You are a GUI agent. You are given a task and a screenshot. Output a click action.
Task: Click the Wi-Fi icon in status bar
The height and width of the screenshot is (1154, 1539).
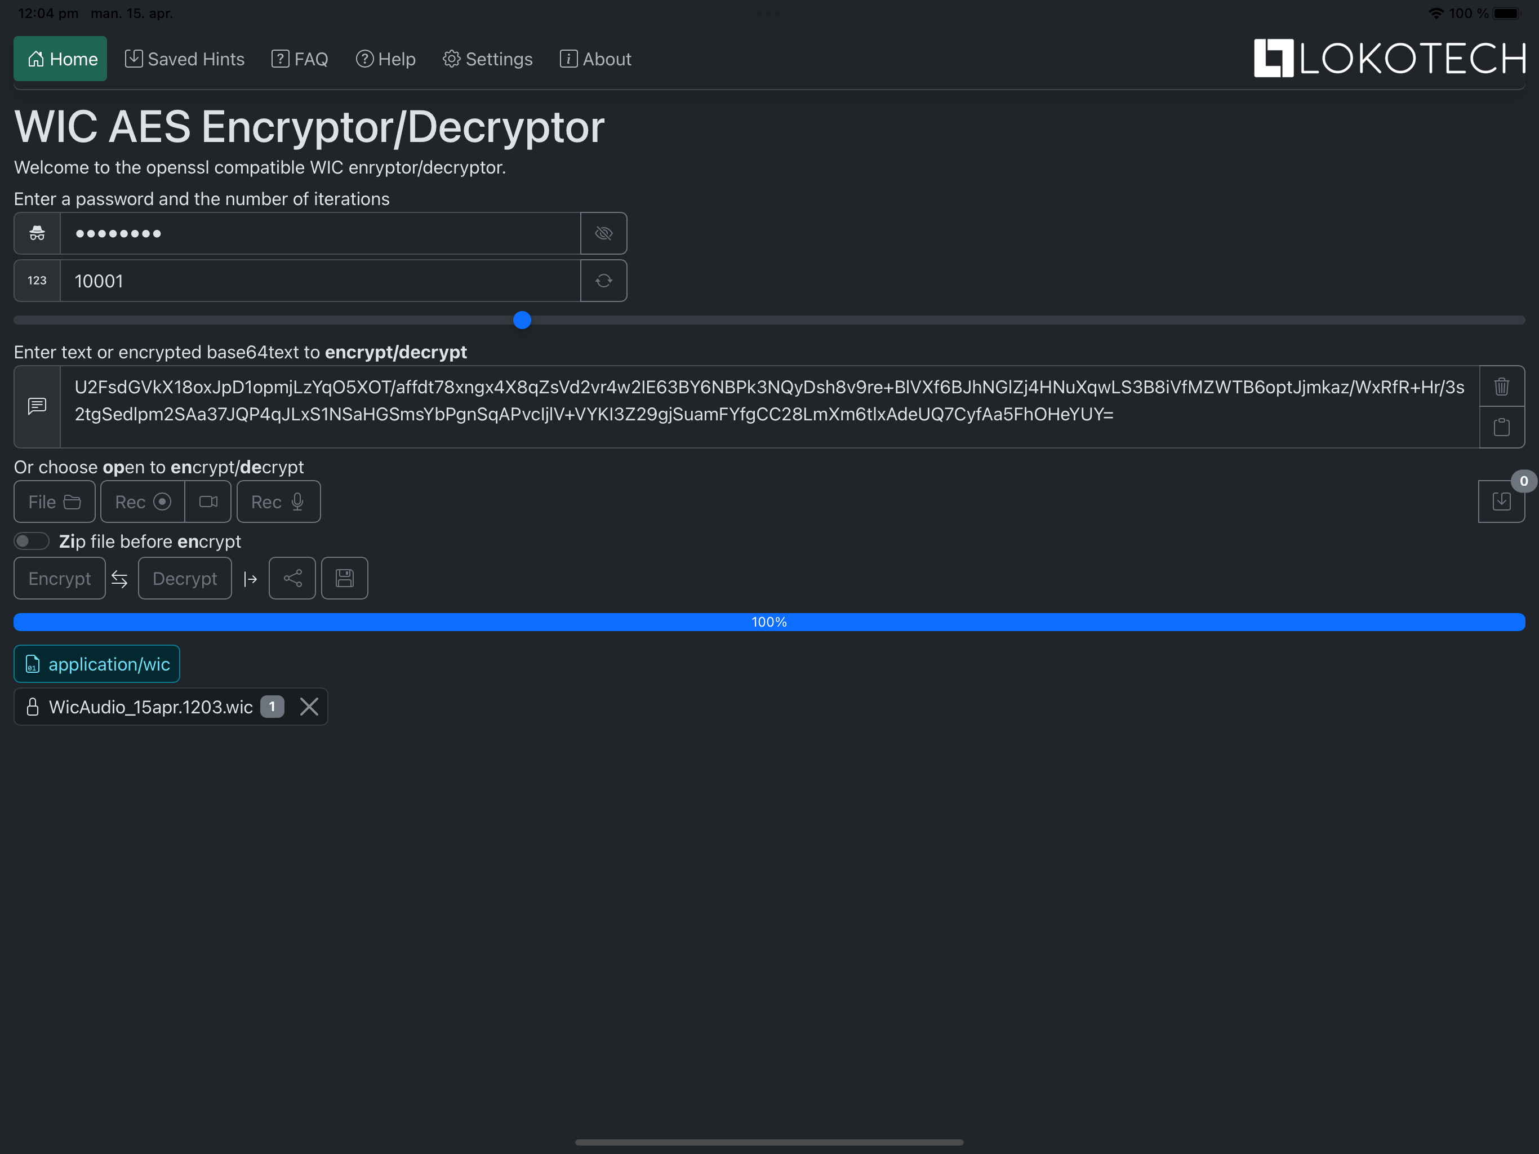tap(1435, 13)
